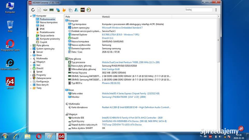Click the memory module toolbar icon
The image size is (249, 140).
[x=51, y=10]
